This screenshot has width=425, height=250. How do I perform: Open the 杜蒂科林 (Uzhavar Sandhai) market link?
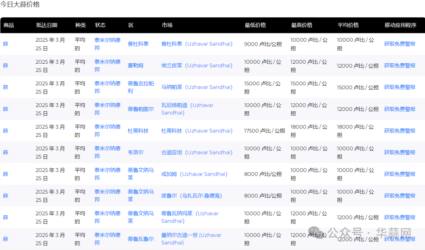197,131
